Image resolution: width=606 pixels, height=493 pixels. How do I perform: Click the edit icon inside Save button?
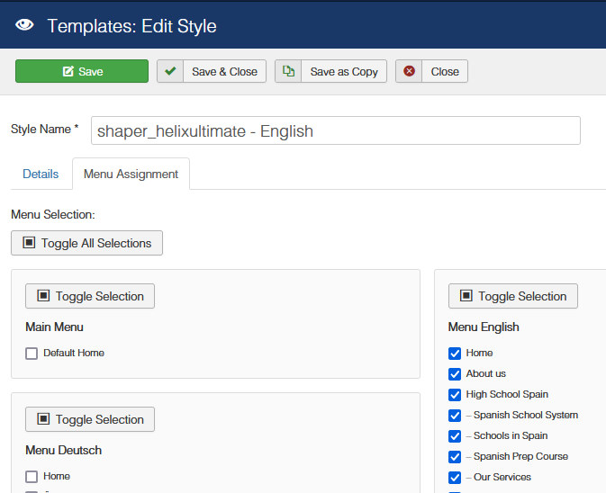[68, 71]
